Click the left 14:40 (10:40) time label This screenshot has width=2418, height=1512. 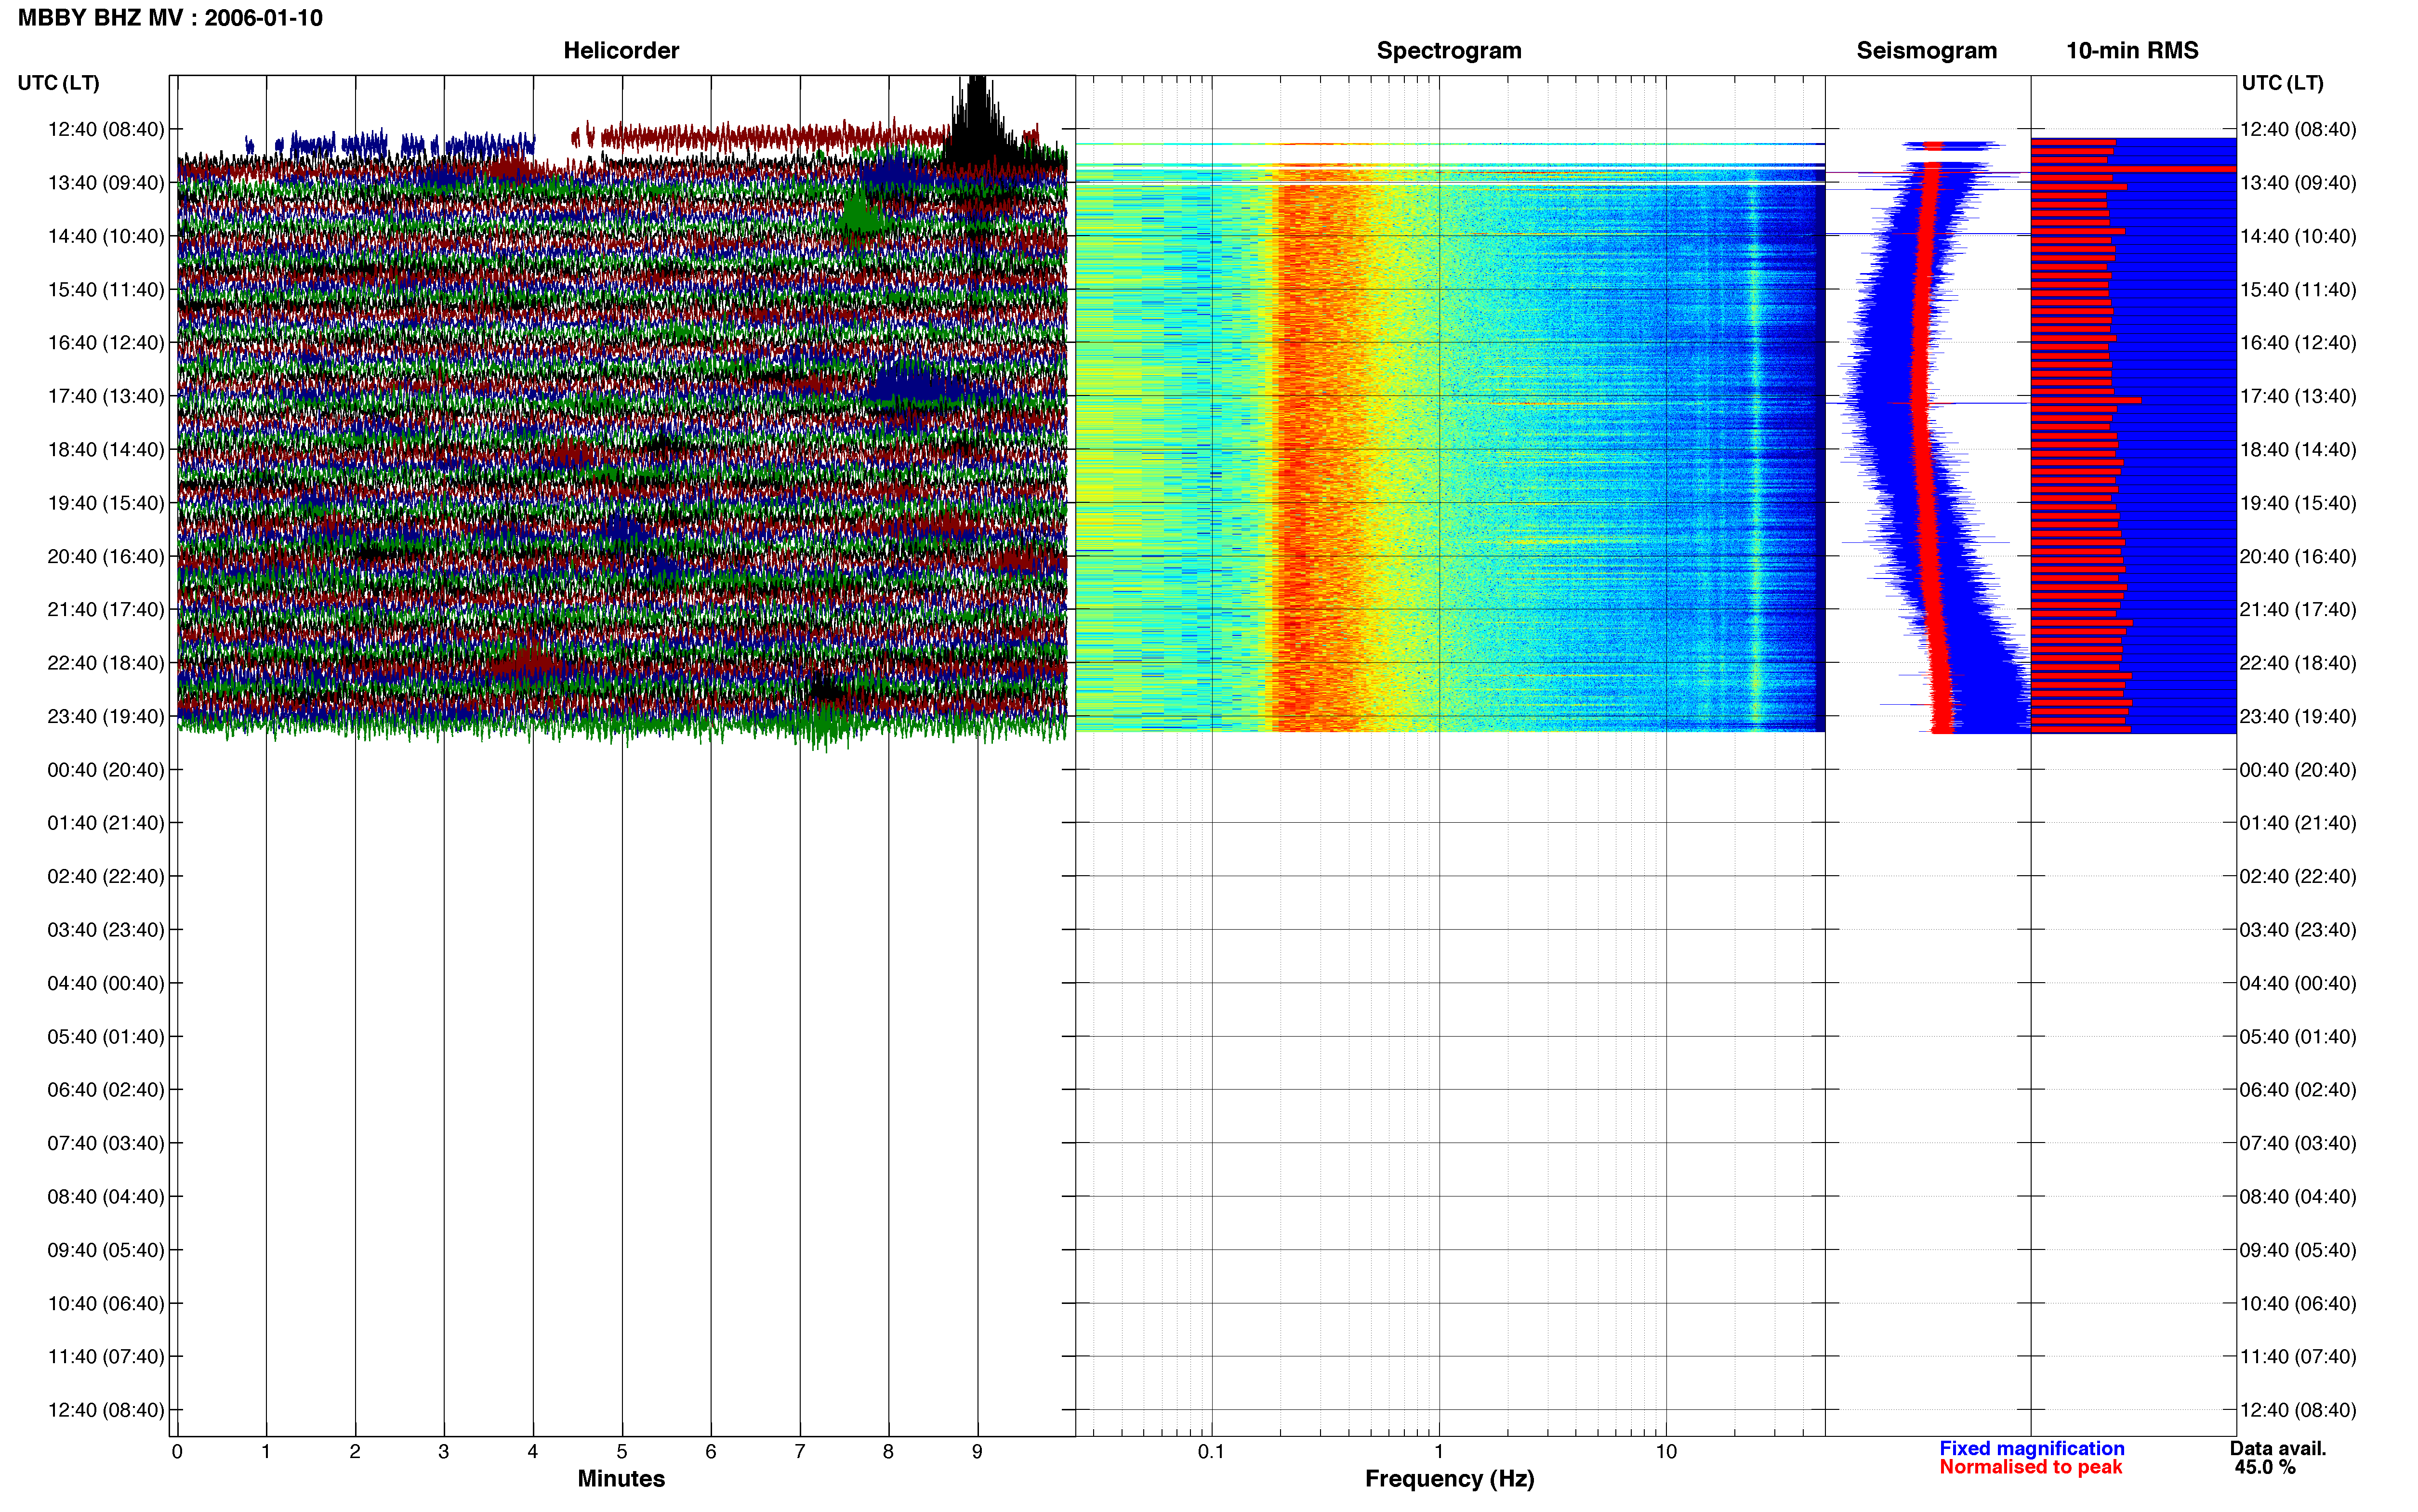pos(106,236)
